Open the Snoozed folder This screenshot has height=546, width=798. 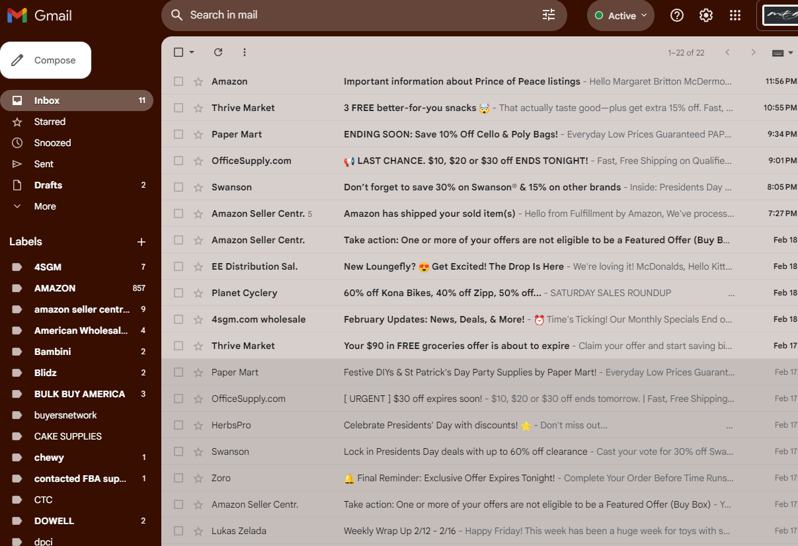click(77, 143)
